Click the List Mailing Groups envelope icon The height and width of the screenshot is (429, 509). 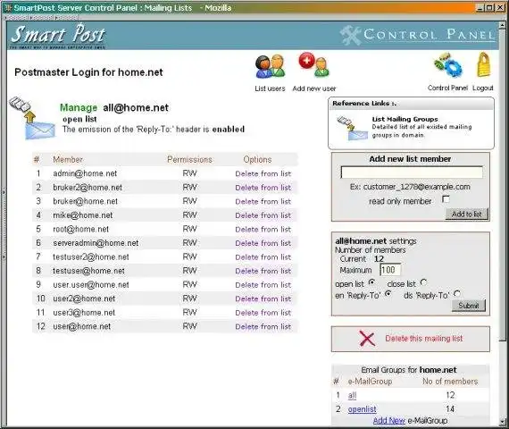[352, 129]
